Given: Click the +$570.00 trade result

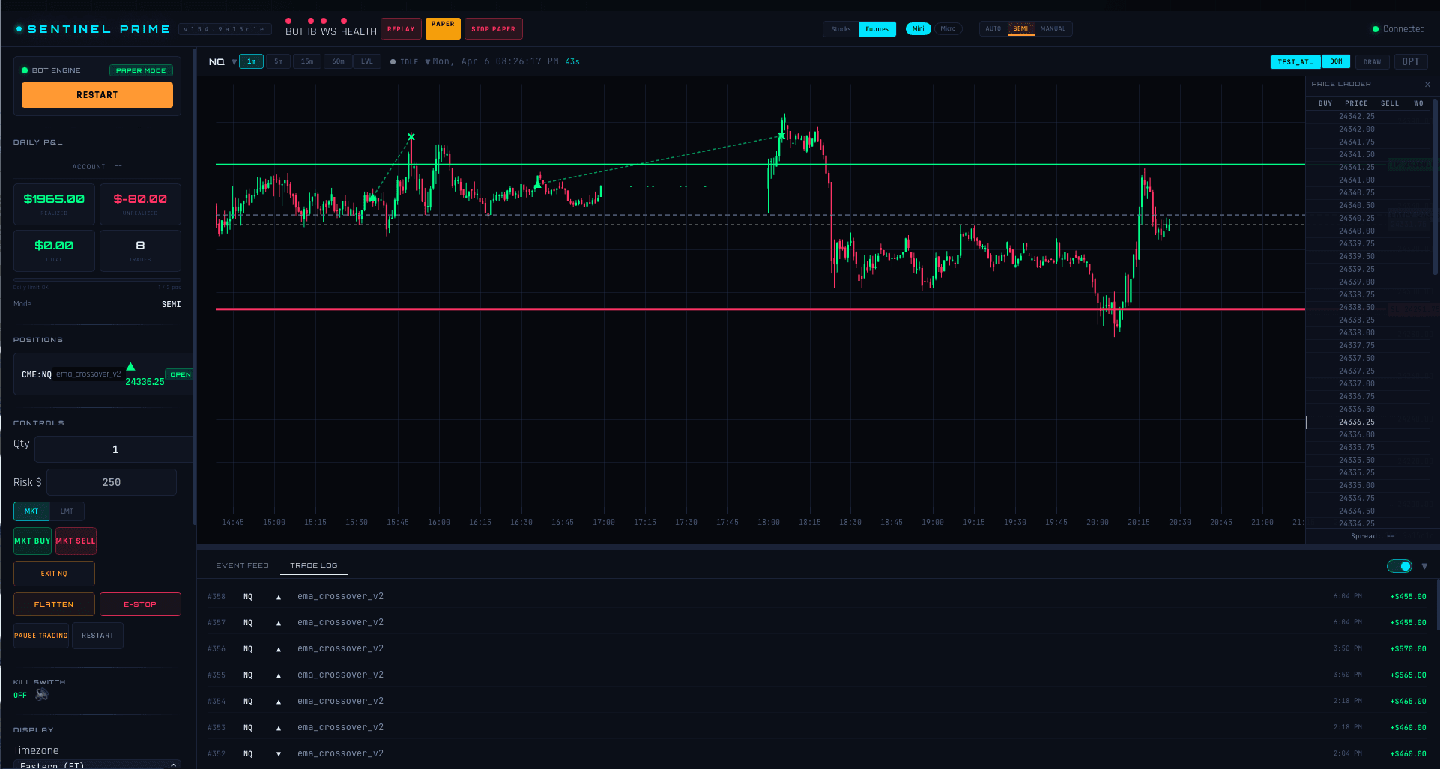Looking at the screenshot, I should [1408, 649].
